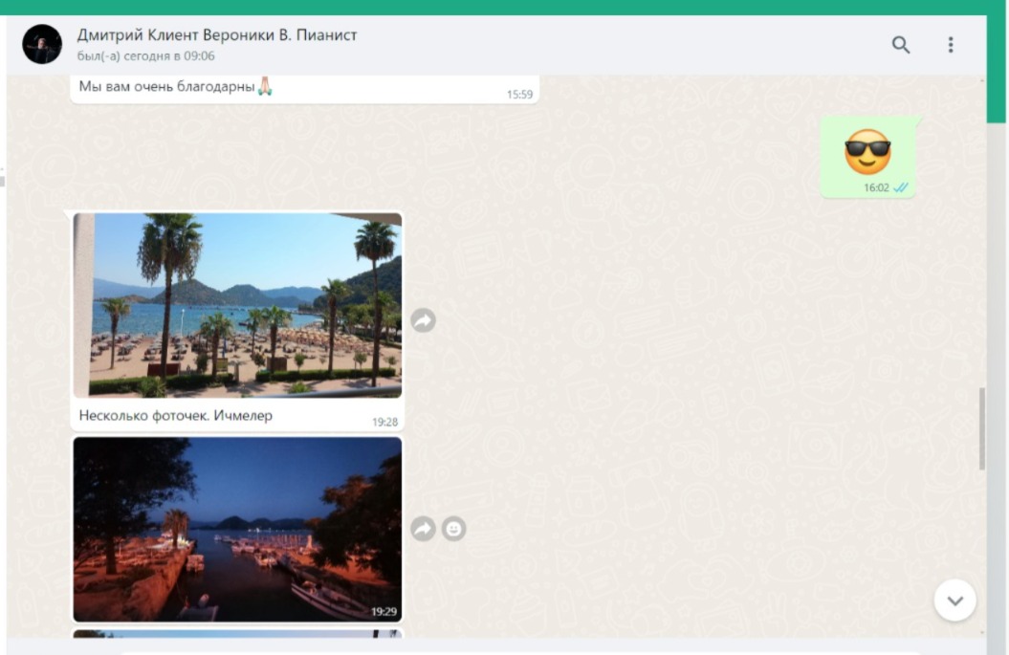
Task: Jump to latest messages with the down arrow
Action: point(954,600)
